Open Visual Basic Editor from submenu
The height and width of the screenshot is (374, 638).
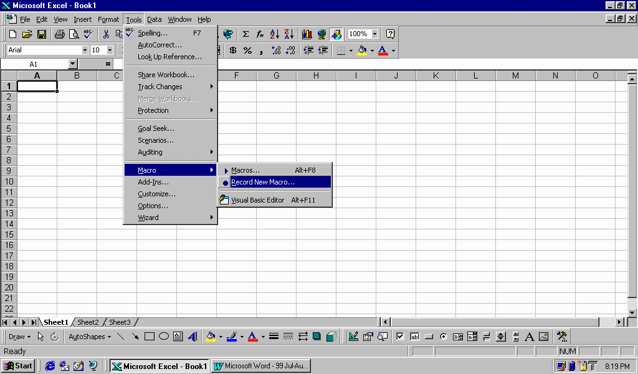pyautogui.click(x=275, y=200)
